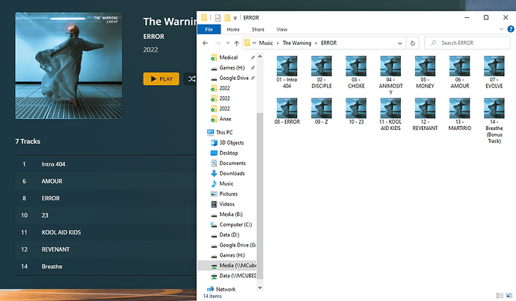Open the ERROR album cover art
The width and height of the screenshot is (516, 301).
[x=69, y=66]
